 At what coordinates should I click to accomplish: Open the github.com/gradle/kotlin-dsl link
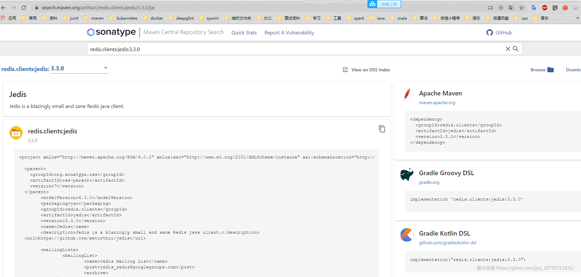(448, 243)
